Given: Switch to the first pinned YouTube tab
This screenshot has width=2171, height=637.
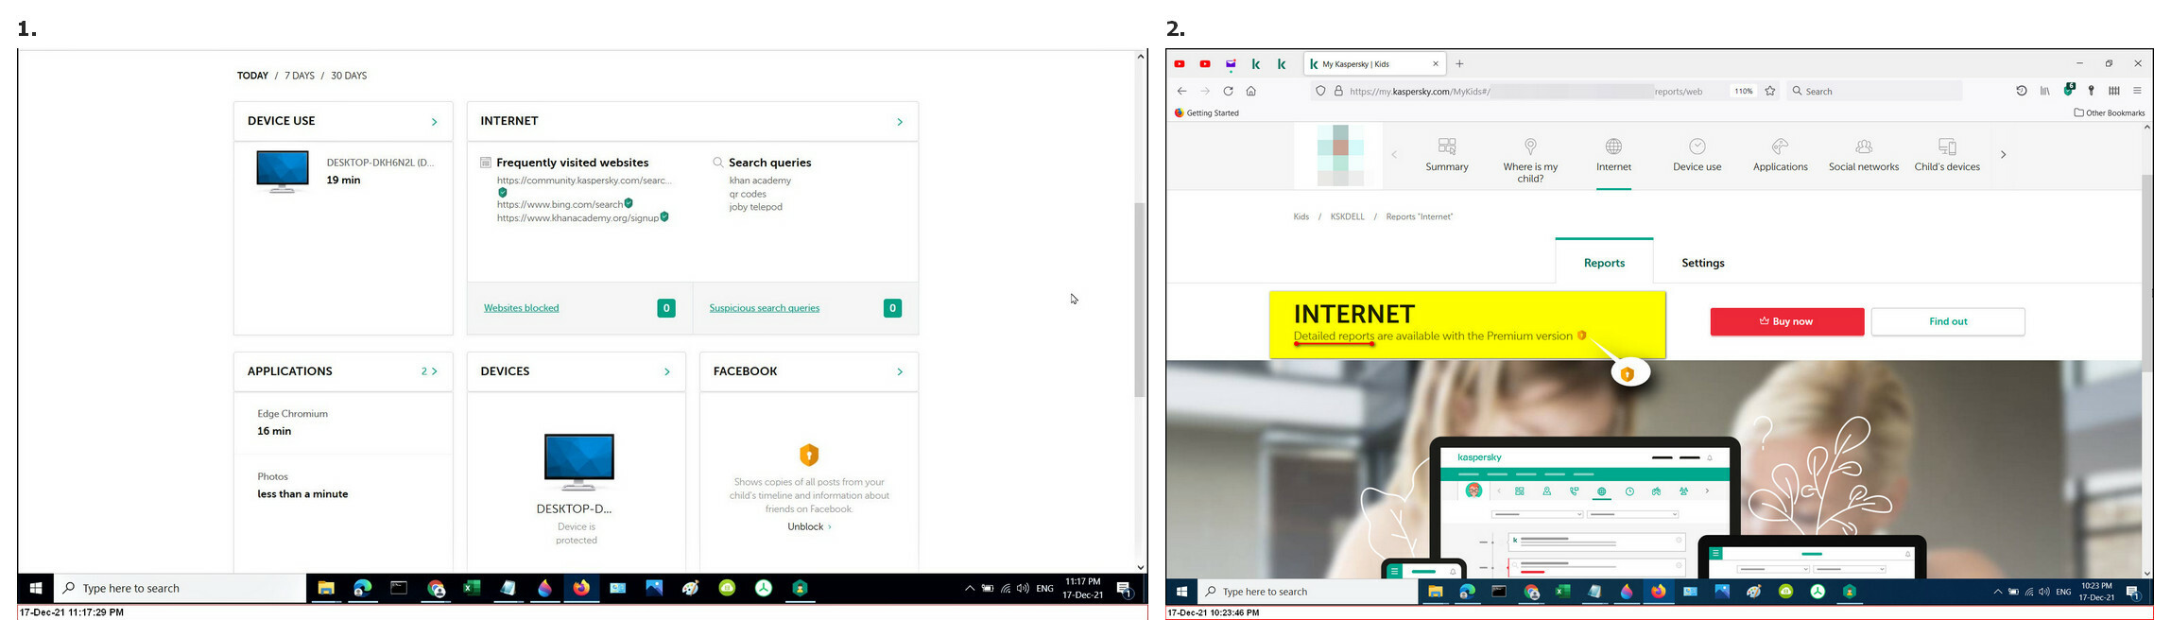Looking at the screenshot, I should point(1180,64).
